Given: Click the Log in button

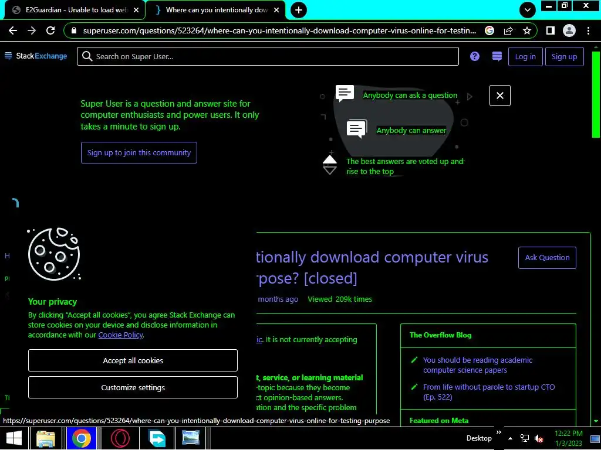Looking at the screenshot, I should (525, 57).
